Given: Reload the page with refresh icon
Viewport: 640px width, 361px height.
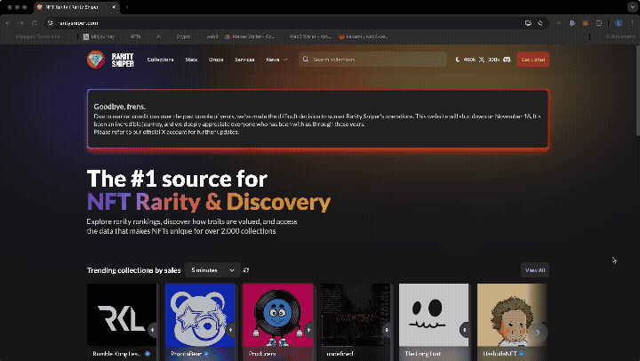Looking at the screenshot, I should click(x=35, y=23).
